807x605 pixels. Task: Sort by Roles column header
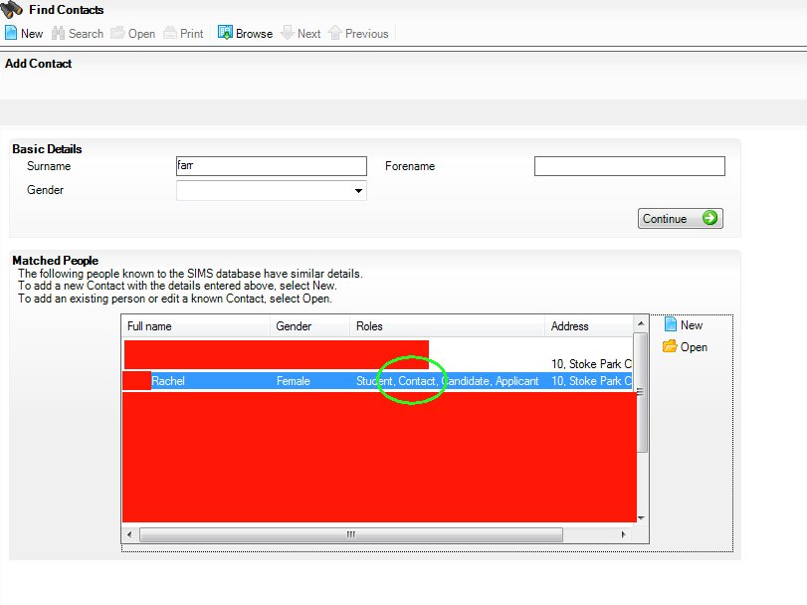pos(447,326)
